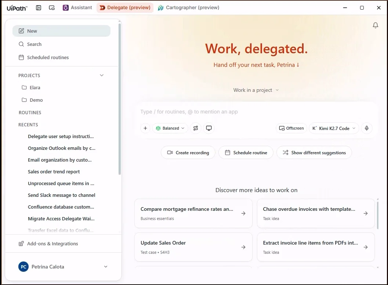Click the RECENTS section header
The width and height of the screenshot is (388, 285).
(x=28, y=125)
